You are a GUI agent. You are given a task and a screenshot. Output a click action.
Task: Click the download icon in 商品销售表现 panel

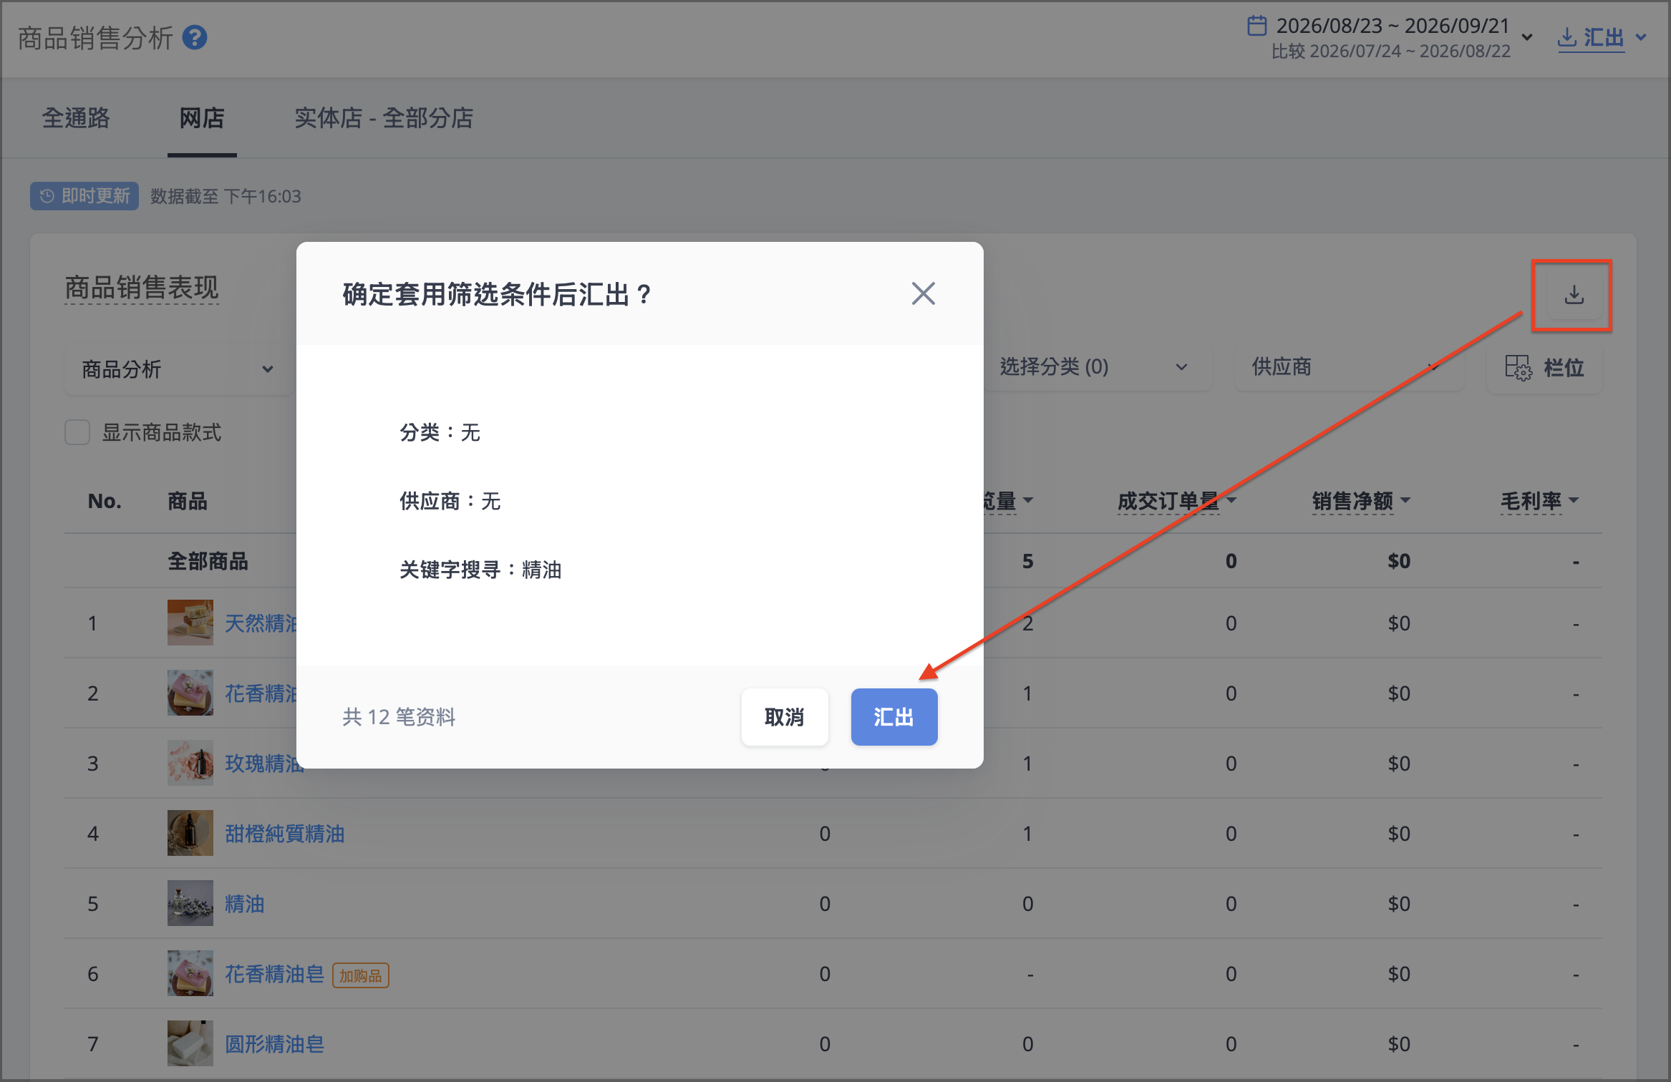1574,295
